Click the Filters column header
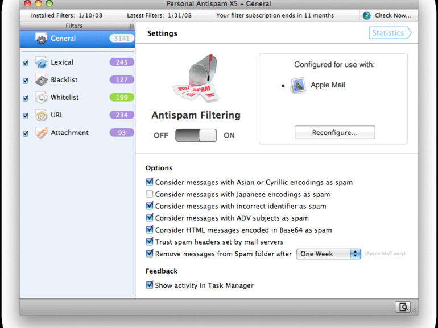The height and width of the screenshot is (328, 438). pos(77,26)
